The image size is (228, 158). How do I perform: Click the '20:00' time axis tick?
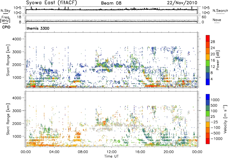[168, 152]
